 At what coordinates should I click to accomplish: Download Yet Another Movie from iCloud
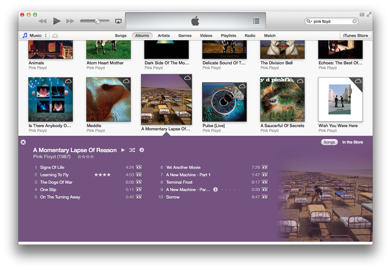pos(265,167)
